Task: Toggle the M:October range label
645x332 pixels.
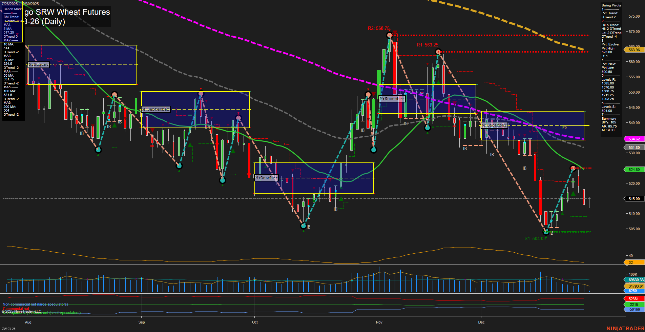Action: point(266,177)
